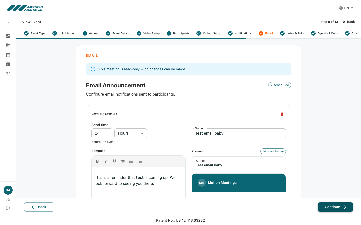The width and height of the screenshot is (361, 225).
Task: Expand the collapsed sidebar chevron
Action: click(x=8, y=23)
